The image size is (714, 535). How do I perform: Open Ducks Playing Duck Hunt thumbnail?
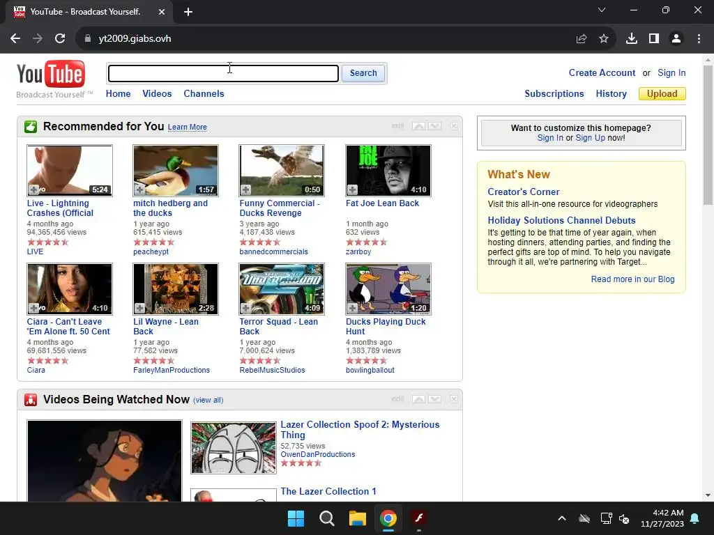tap(388, 289)
